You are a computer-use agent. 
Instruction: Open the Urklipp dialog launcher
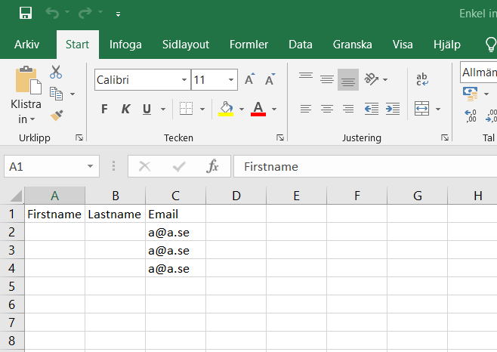pyautogui.click(x=79, y=137)
